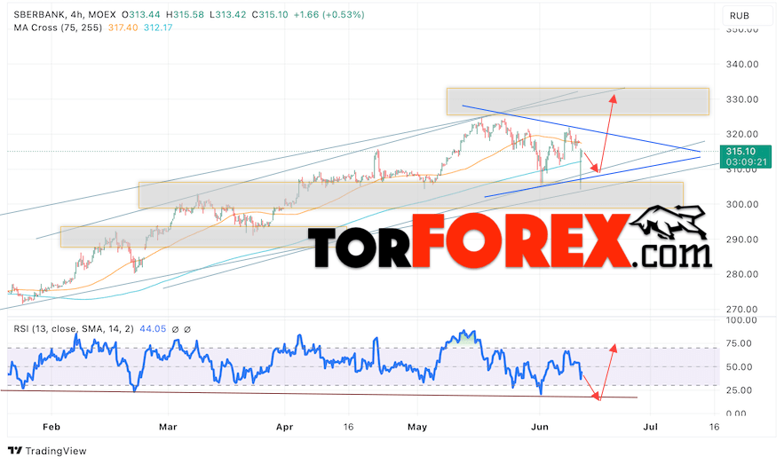This screenshot has width=784, height=464.
Task: Click the Mar label on time axis
Action: coord(168,427)
